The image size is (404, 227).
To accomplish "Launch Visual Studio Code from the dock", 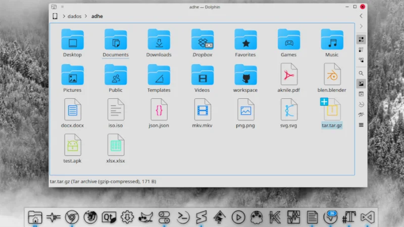I will 368,217.
